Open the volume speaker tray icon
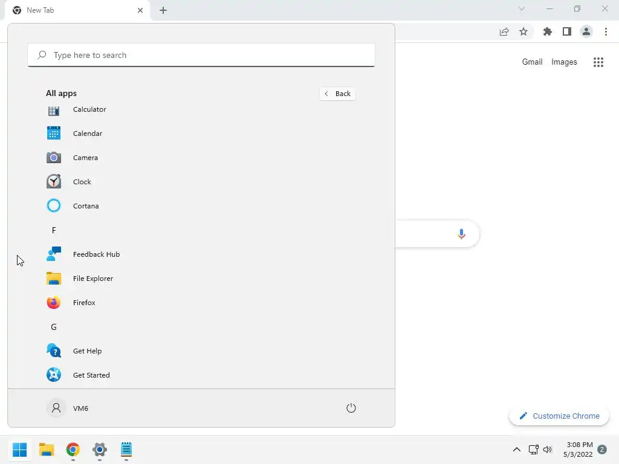This screenshot has width=619, height=464. tap(548, 449)
